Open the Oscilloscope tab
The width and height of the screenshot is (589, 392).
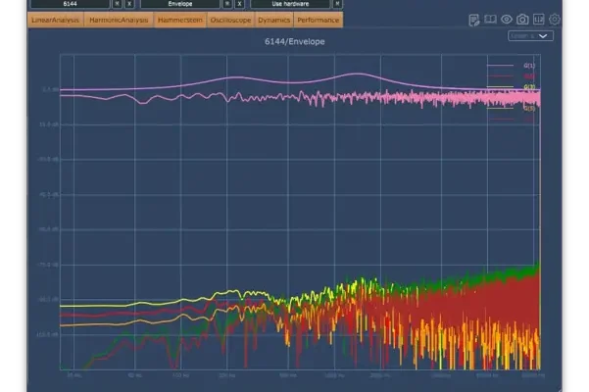tap(230, 20)
